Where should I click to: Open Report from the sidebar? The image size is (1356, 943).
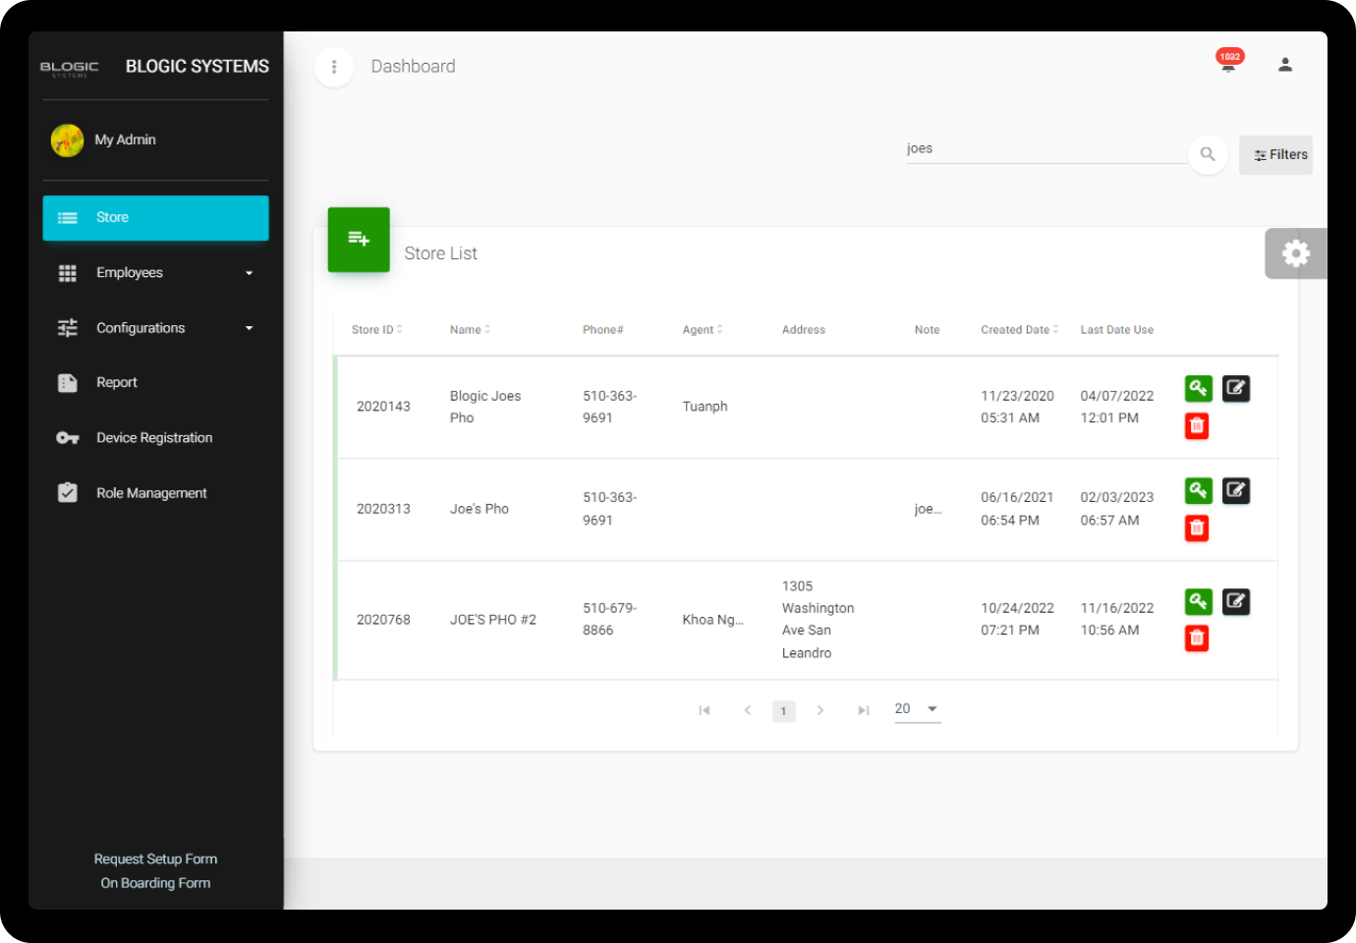[x=117, y=383]
